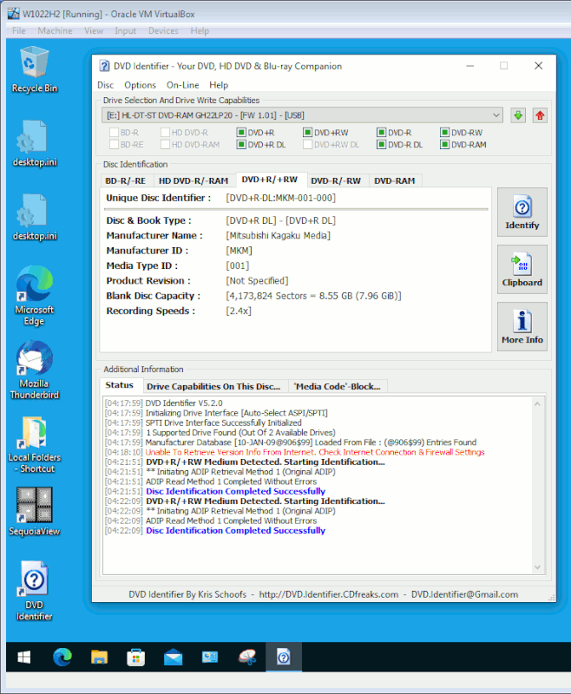Copy results using the Clipboard button
The height and width of the screenshot is (694, 571).
[x=522, y=269]
